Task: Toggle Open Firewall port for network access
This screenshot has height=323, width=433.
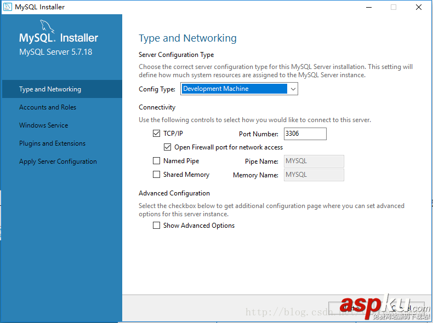Action: tap(168, 147)
